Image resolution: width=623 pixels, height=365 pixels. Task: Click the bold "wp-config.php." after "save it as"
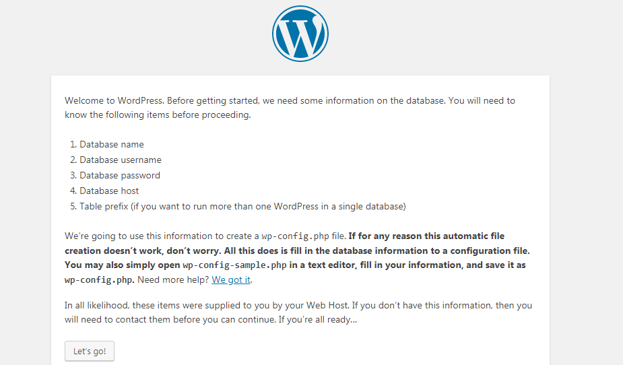[99, 280]
